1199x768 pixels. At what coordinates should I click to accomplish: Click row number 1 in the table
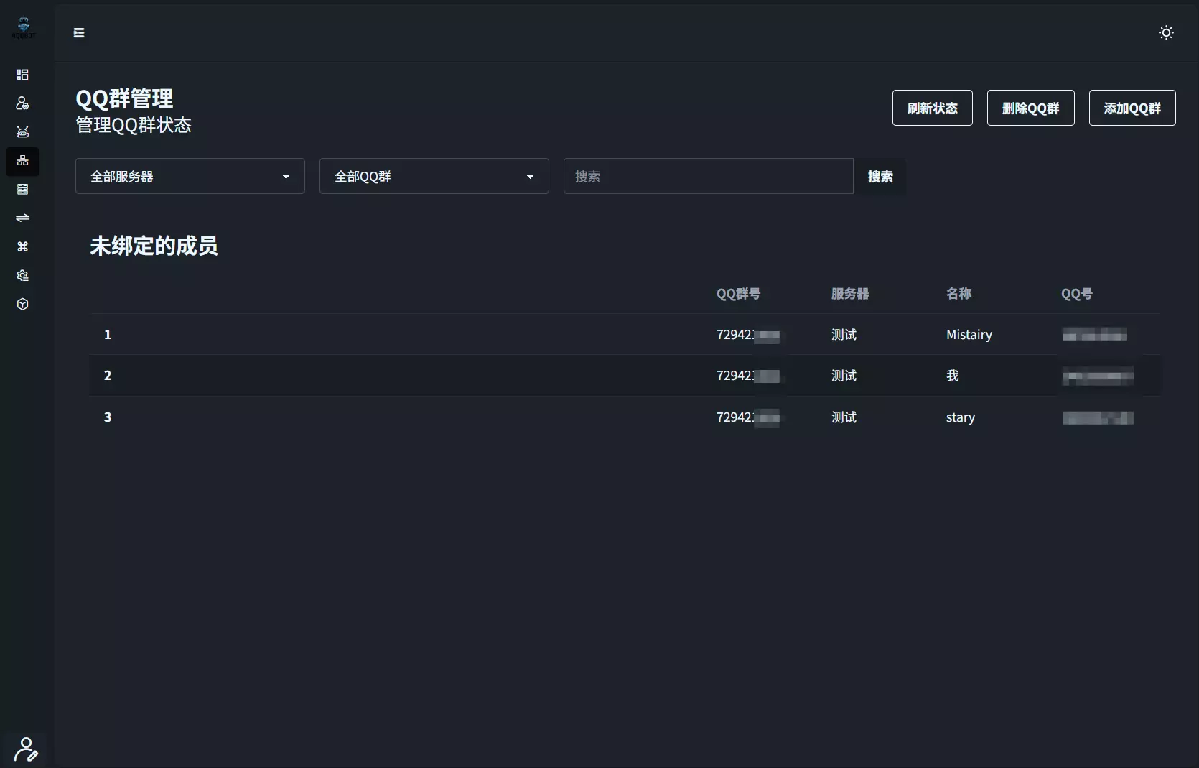pos(108,334)
